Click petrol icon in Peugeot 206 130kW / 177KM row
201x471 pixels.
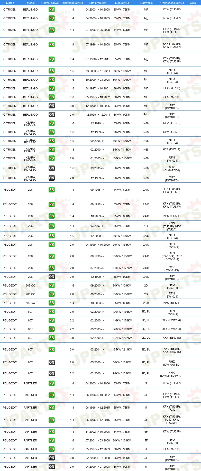tap(52, 268)
